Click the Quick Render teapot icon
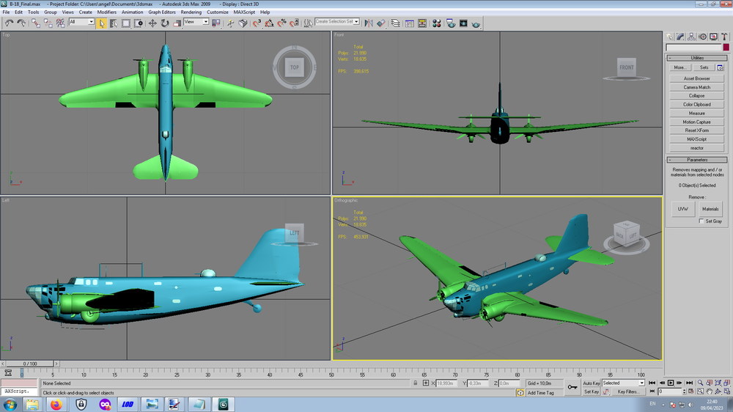 476,23
